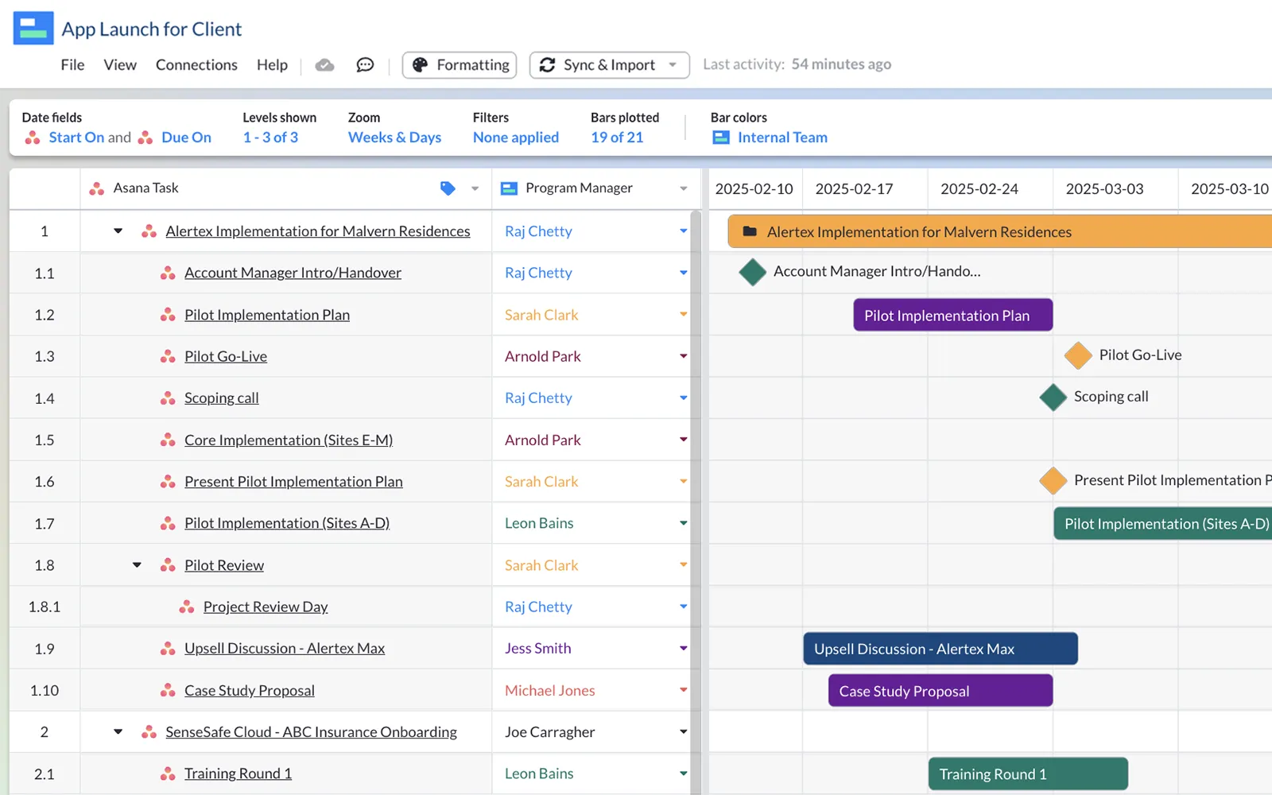Viewport: 1272px width, 795px height.
Task: Click the blue tag icon in Asana Task header
Action: tap(448, 188)
